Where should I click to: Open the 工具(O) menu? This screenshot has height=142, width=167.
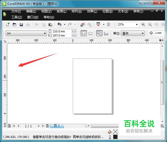coord(17,17)
